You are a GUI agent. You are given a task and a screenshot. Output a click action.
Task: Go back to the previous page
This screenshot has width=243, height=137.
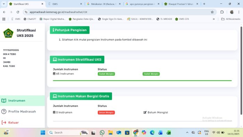coord(4,12)
